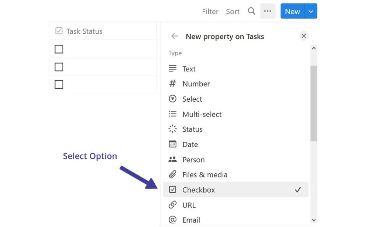Open the New button dropdown chevron
Viewport: 378px width, 227px height.
point(310,11)
